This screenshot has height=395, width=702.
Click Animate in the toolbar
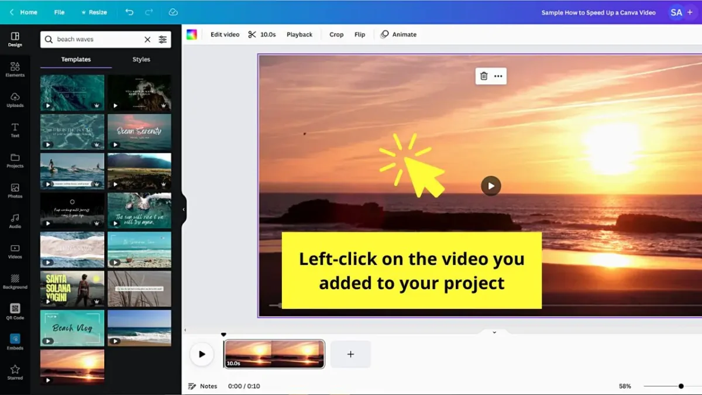[398, 35]
